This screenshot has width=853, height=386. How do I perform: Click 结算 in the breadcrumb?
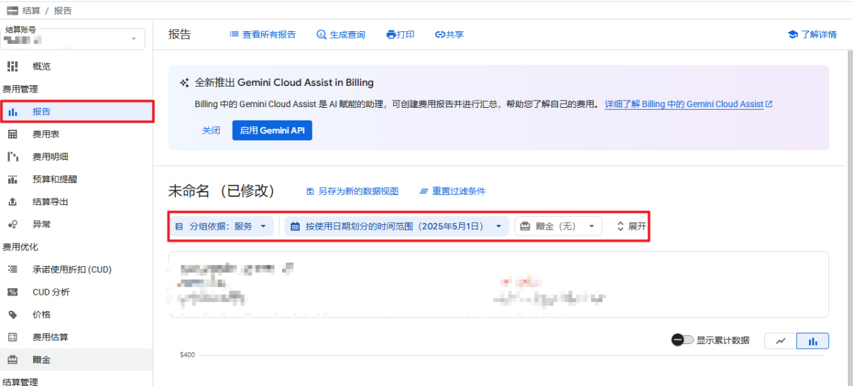(31, 11)
